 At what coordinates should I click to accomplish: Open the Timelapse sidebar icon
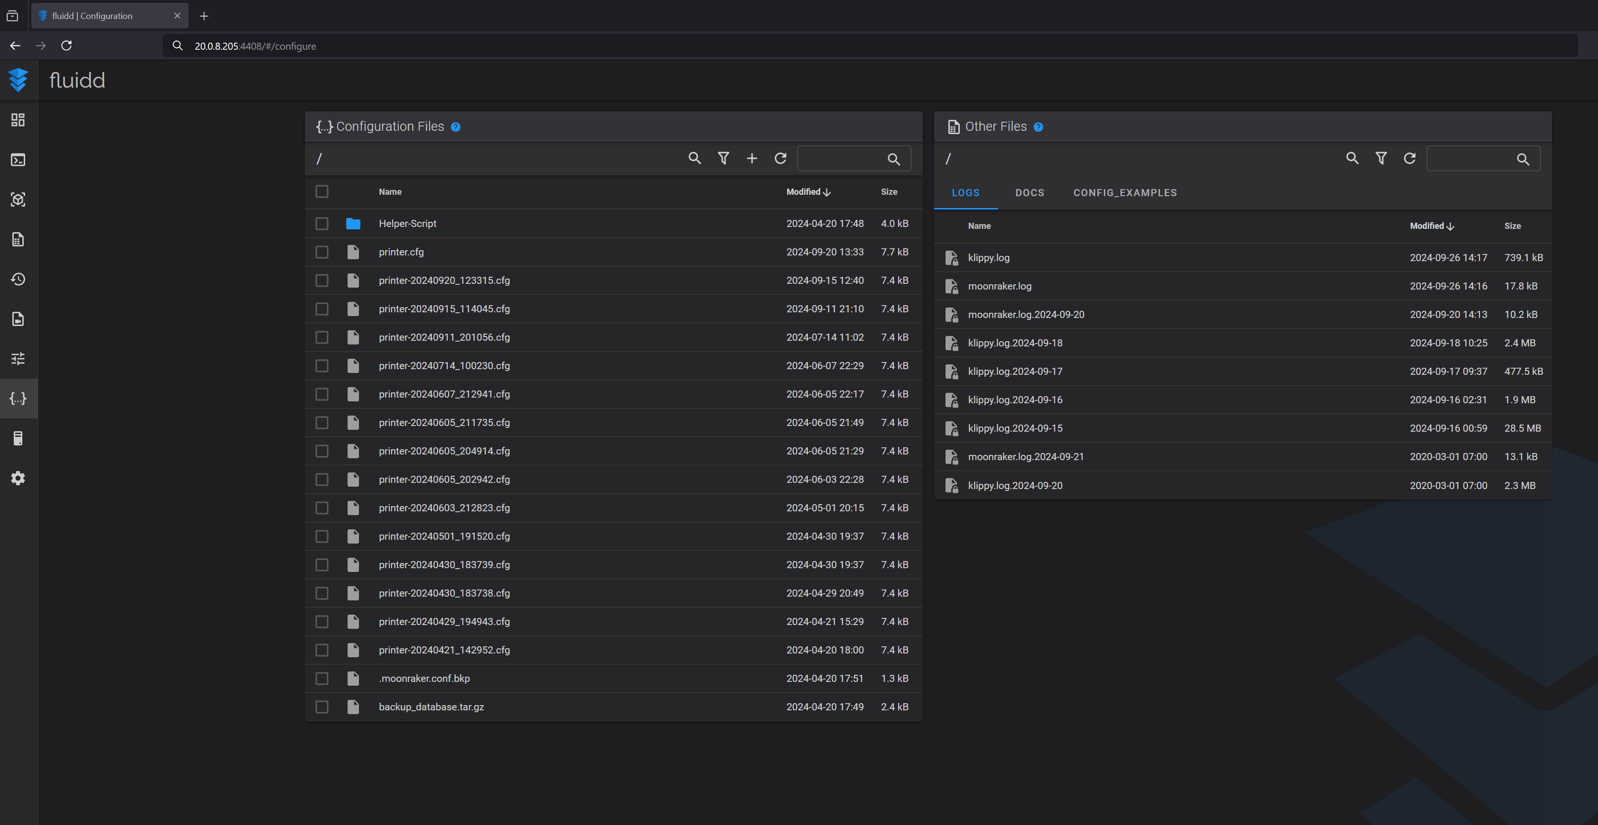pyautogui.click(x=18, y=318)
